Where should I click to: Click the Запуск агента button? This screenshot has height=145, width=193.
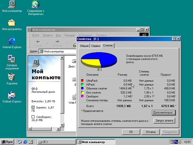[x=164, y=121]
